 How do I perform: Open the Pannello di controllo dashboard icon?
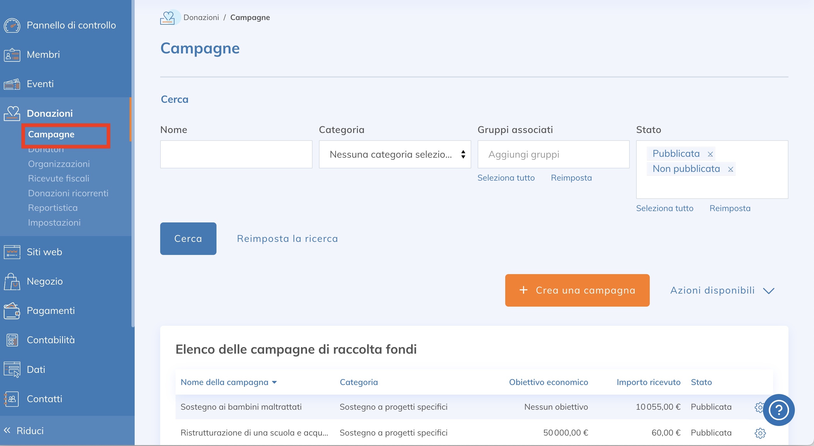click(12, 25)
